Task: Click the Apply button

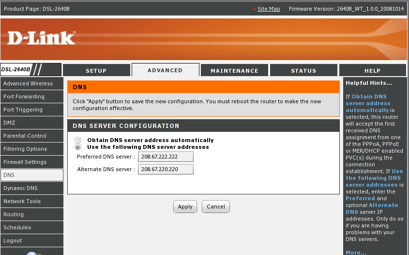Action: click(185, 207)
